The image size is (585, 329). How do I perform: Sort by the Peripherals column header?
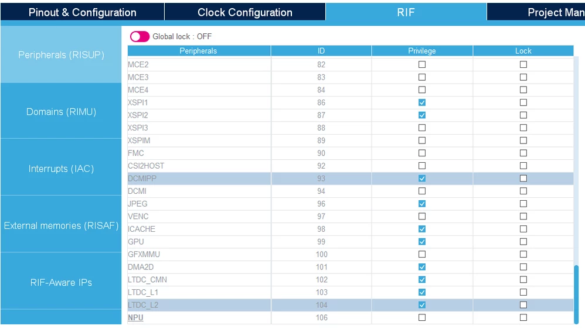199,51
